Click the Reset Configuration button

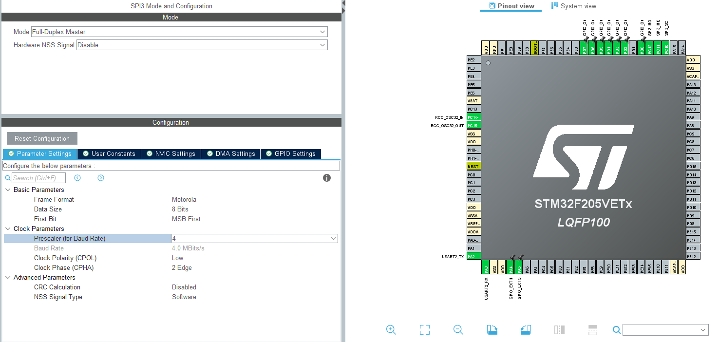(x=41, y=138)
